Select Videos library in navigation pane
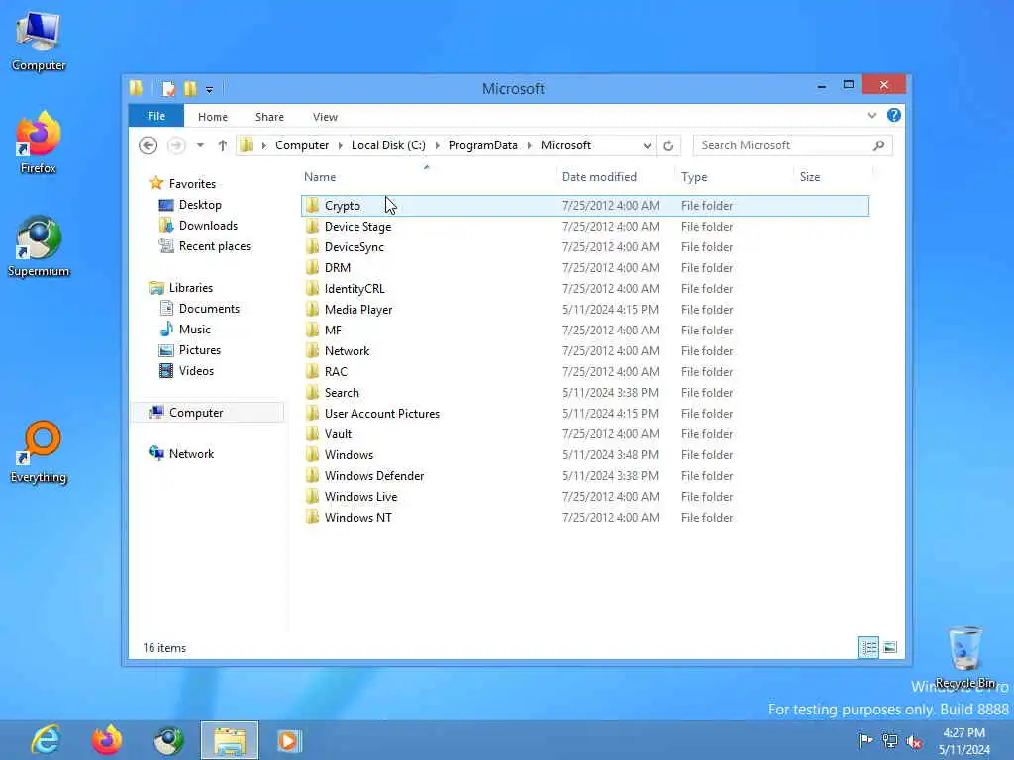The image size is (1014, 760). click(196, 370)
